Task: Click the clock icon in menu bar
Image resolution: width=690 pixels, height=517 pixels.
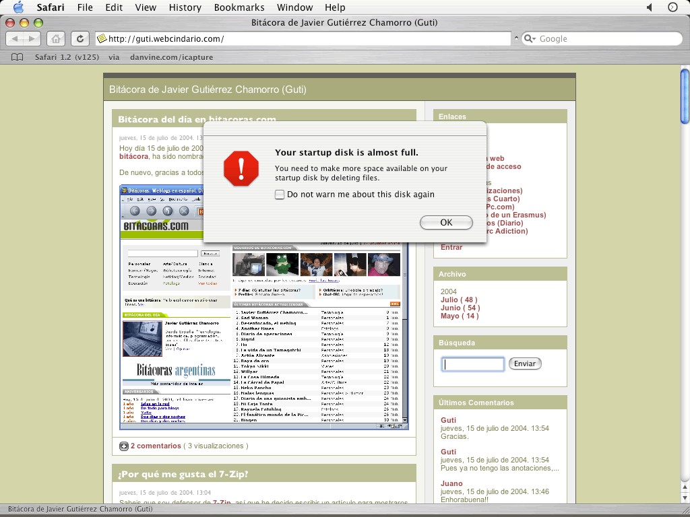Action: [673, 7]
